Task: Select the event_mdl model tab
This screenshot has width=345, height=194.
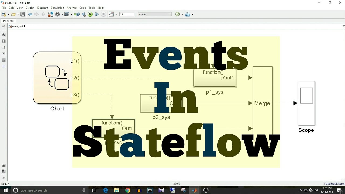Action: point(8,21)
